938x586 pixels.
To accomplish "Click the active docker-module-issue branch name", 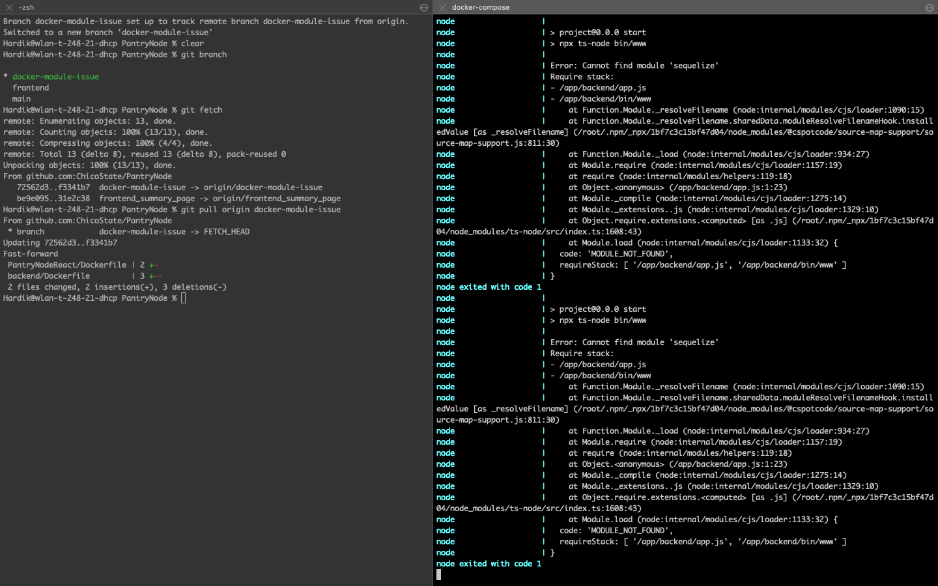I will (55, 76).
